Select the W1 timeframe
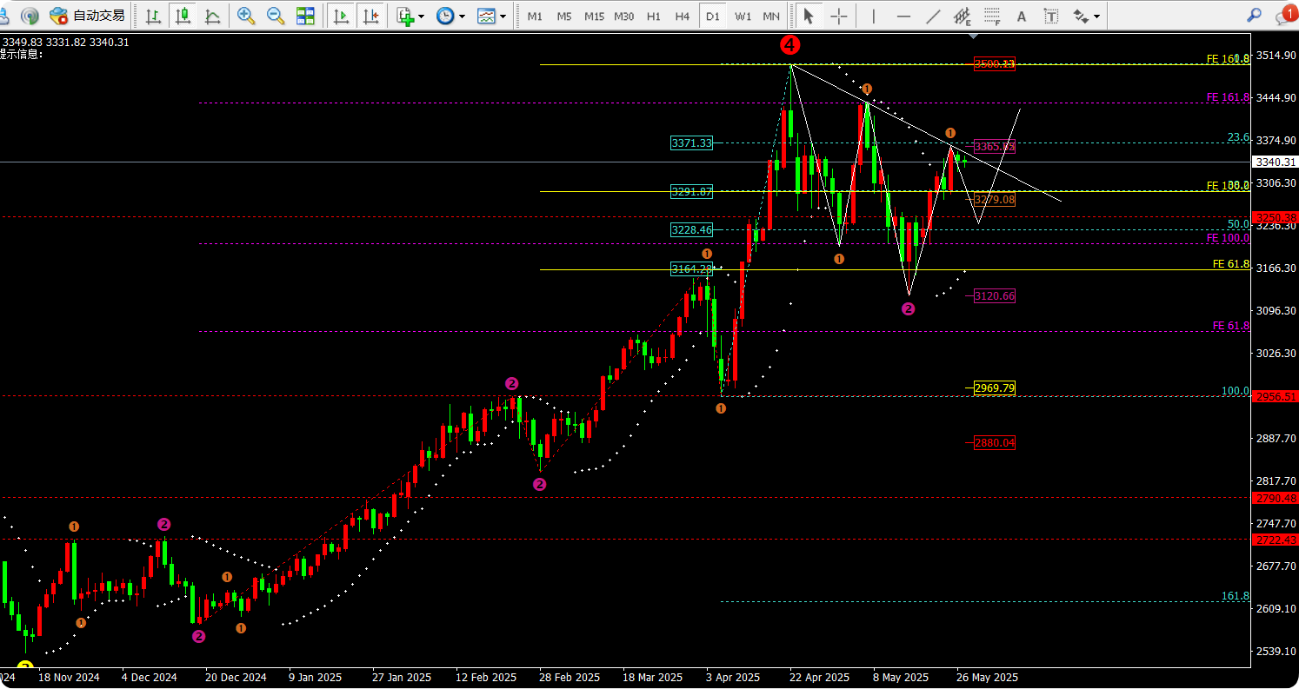The width and height of the screenshot is (1299, 689). pyautogui.click(x=743, y=17)
